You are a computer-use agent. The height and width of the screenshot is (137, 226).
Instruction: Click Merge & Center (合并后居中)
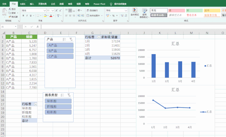[x=93, y=16]
